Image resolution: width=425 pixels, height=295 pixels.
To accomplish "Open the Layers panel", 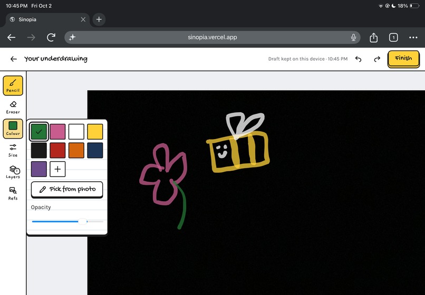I will (13, 172).
